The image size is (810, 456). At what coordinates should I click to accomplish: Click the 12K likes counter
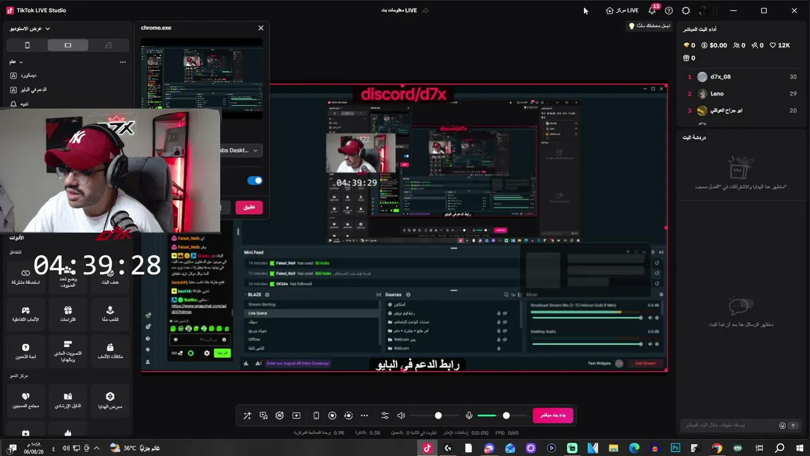pos(780,46)
